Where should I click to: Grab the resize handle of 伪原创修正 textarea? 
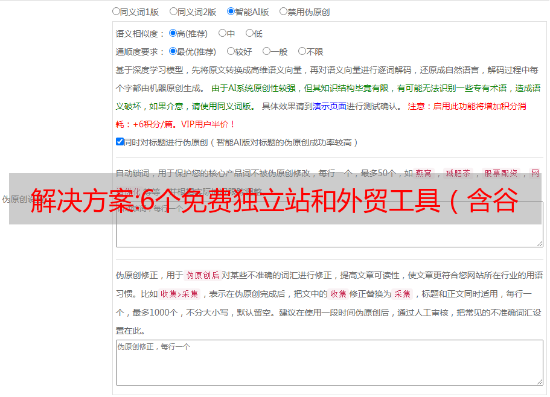(x=540, y=382)
